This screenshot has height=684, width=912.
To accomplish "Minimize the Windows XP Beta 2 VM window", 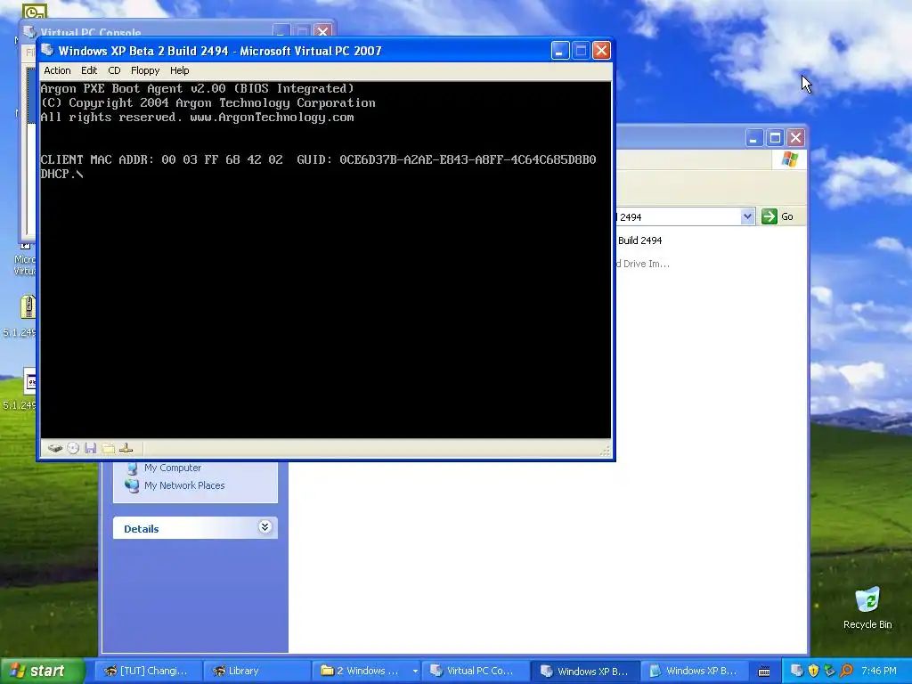I will pyautogui.click(x=559, y=51).
